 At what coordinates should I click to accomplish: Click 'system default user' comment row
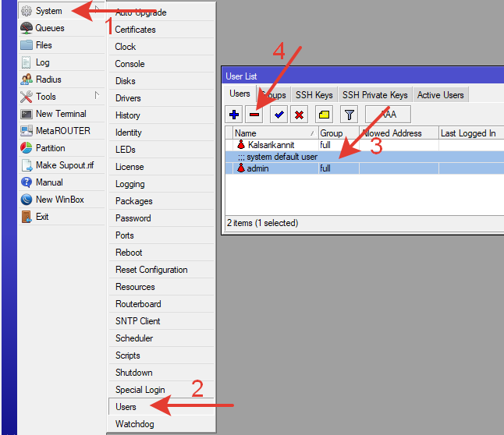click(364, 157)
